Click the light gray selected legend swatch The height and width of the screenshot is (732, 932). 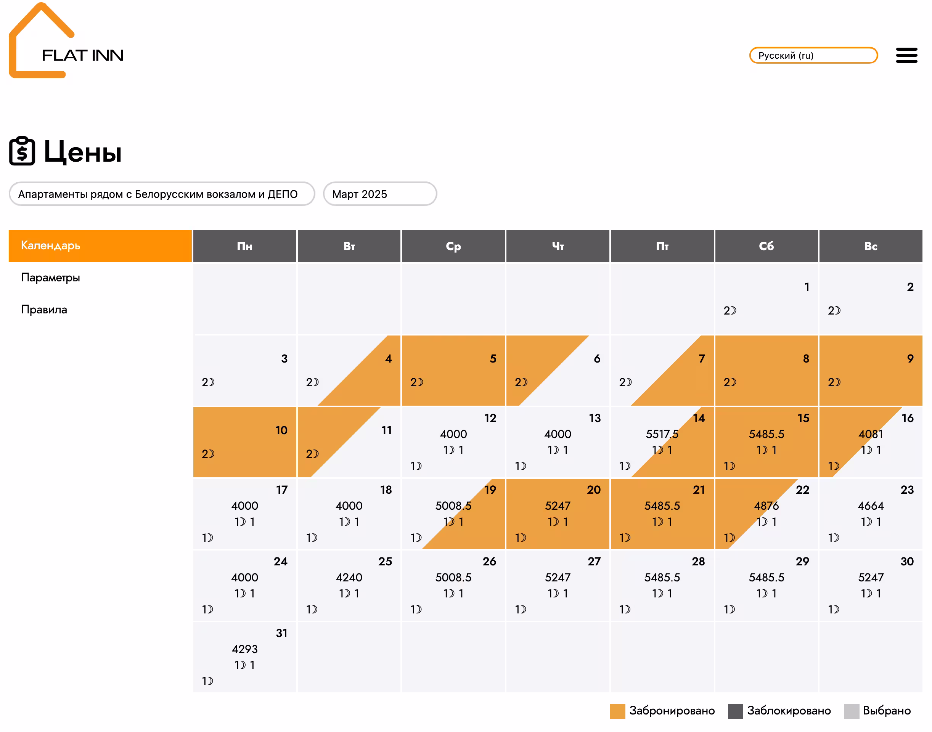coord(851,711)
